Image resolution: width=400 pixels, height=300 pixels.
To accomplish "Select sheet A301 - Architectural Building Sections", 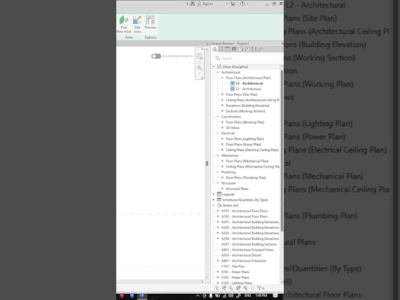I will (249, 244).
